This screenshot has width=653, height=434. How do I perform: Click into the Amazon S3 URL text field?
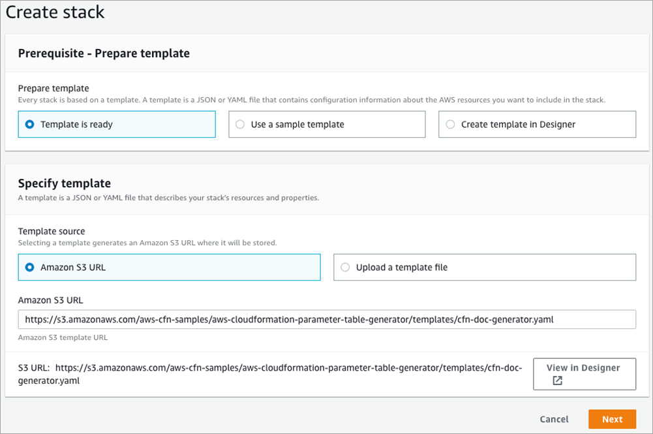tap(327, 320)
